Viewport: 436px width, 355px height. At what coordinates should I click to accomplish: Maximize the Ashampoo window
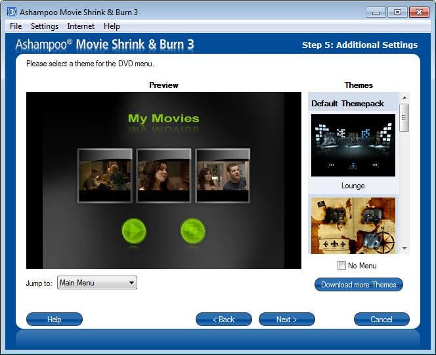[x=397, y=12]
